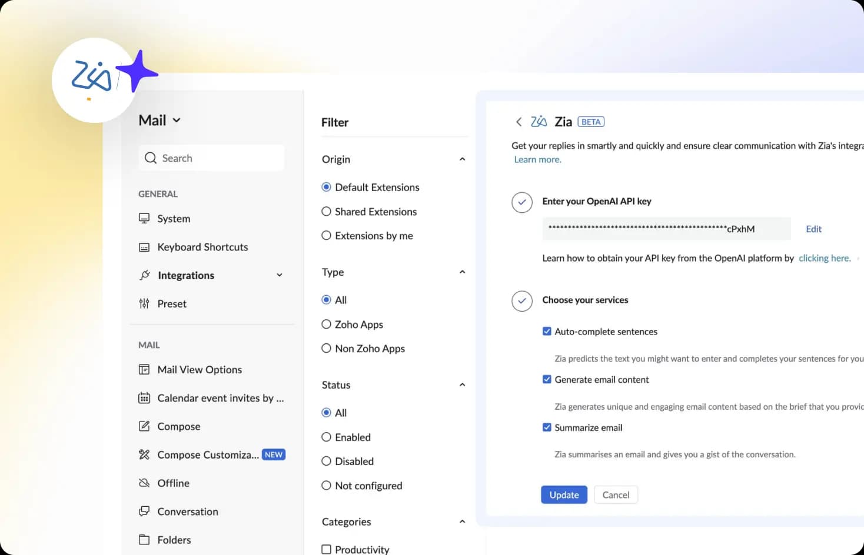This screenshot has width=864, height=555.
Task: Click the large Zia sparkle badge
Action: (x=106, y=80)
